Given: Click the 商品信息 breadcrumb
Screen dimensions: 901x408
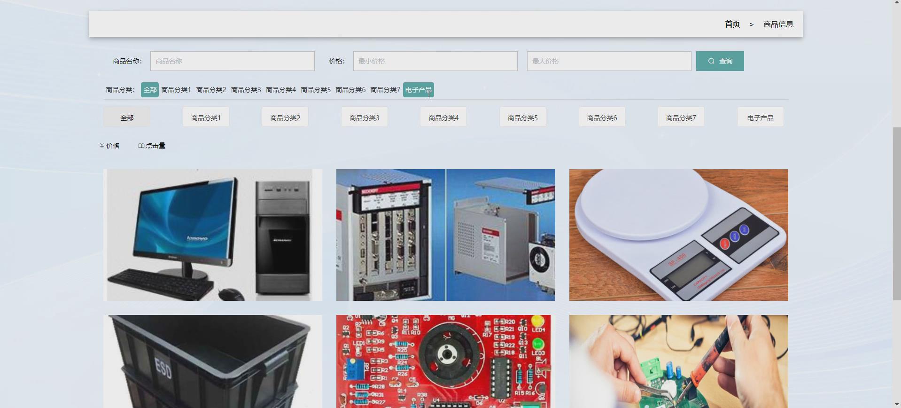Looking at the screenshot, I should [778, 24].
